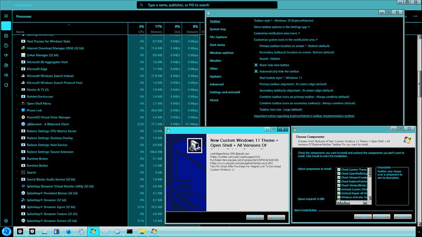422x237 pixels.
Task: Open the File Explorer section in ExplorerPatcher
Action: (218, 37)
